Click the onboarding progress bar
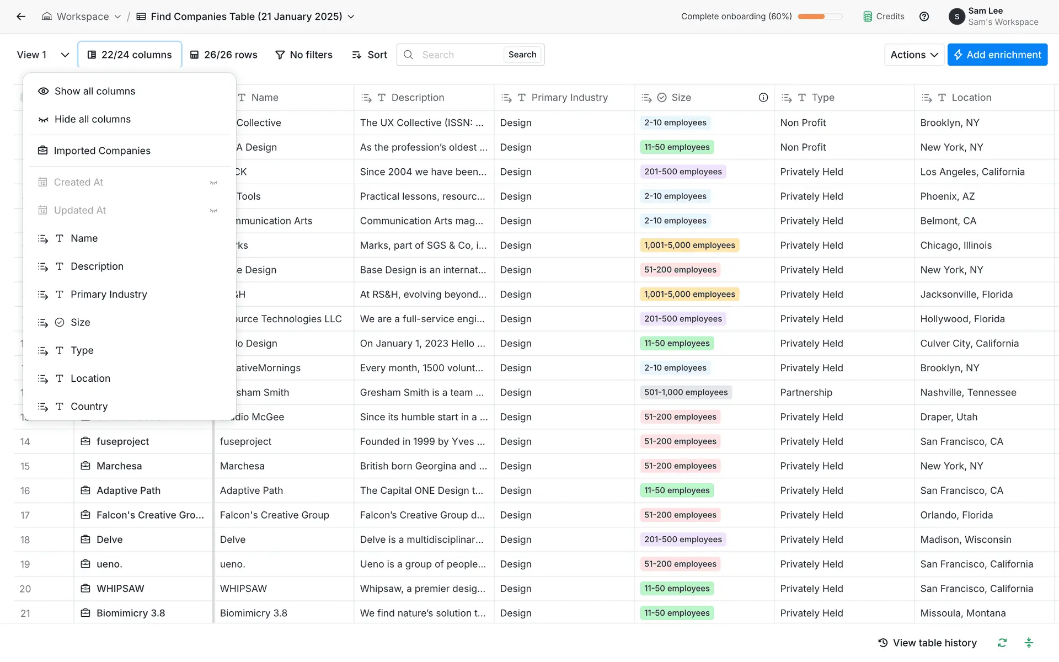The height and width of the screenshot is (662, 1059). (x=820, y=17)
